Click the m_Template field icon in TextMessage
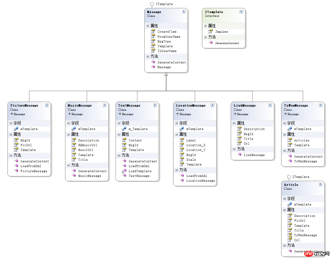Viewport: 333px width, 260px height. tap(124, 129)
